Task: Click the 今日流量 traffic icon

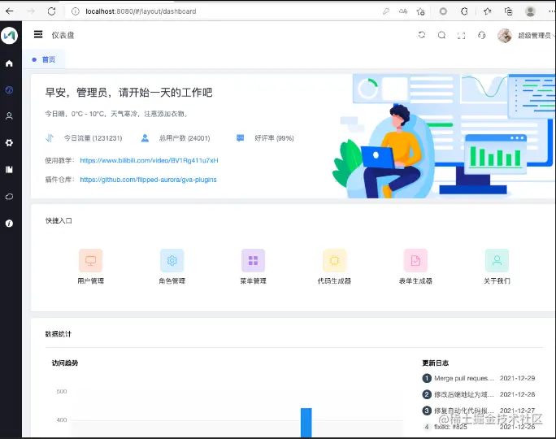Action: tap(50, 138)
